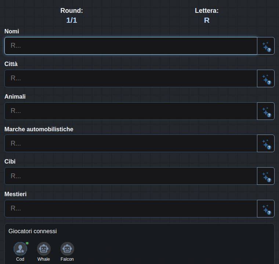Click hint icon beside Marche automobilistiche field
The width and height of the screenshot is (279, 264).
click(266, 143)
